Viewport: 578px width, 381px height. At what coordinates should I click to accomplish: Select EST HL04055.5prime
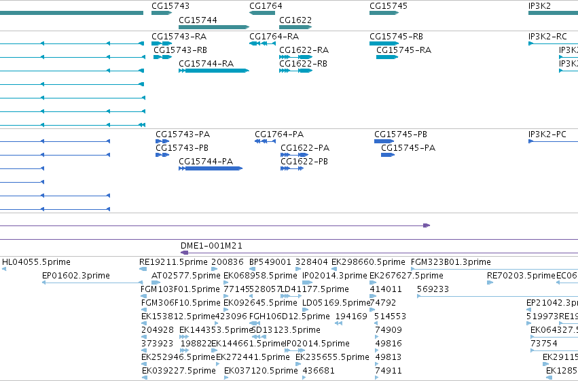click(x=36, y=262)
